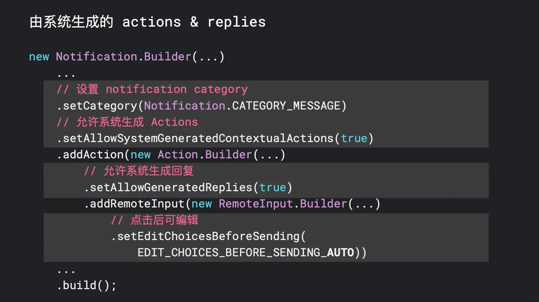Click the comment ending with 'Actions'
Viewport: 539px width, 302px height.
[x=127, y=122]
